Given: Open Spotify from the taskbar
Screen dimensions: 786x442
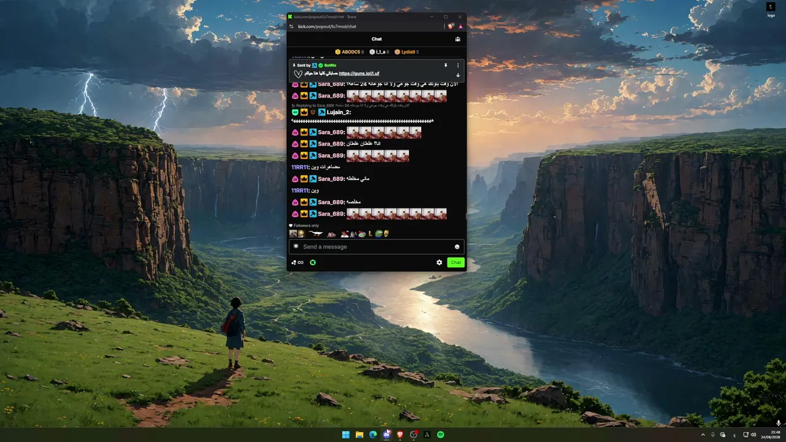Looking at the screenshot, I should pos(440,435).
